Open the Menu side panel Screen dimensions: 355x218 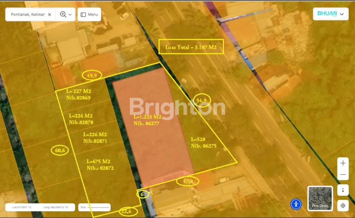click(89, 14)
